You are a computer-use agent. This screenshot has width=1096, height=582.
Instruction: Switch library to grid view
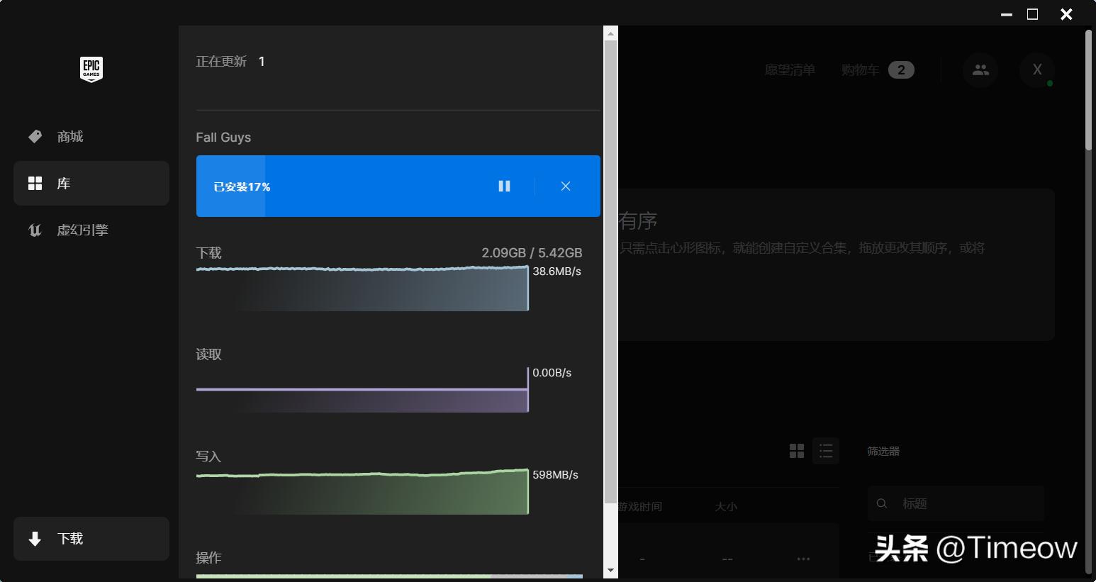[797, 451]
